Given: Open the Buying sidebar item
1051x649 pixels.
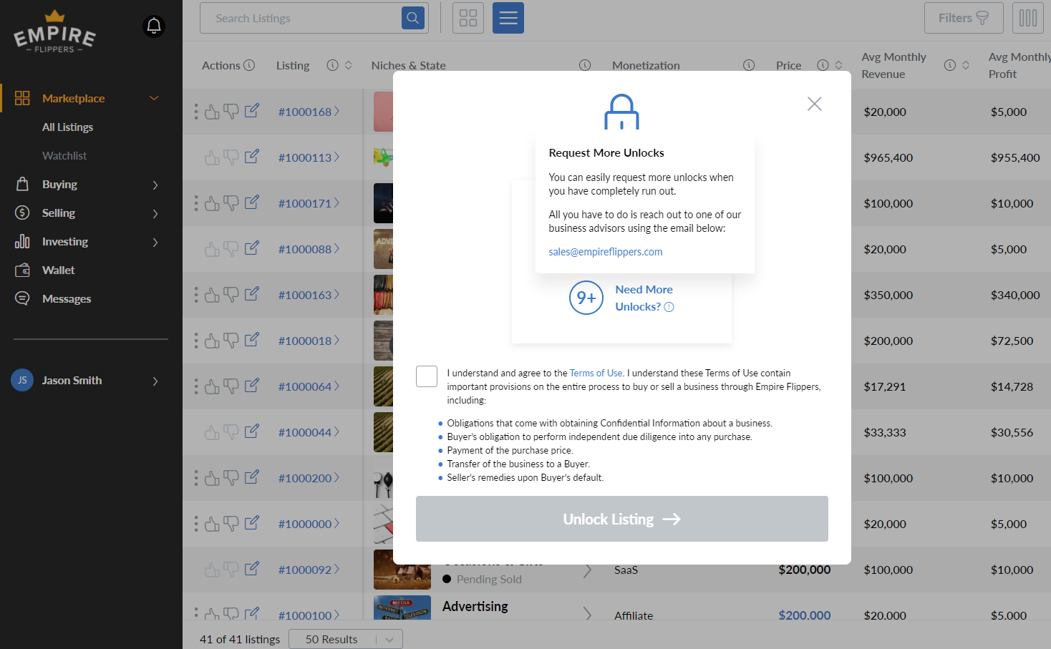Looking at the screenshot, I should [x=59, y=184].
